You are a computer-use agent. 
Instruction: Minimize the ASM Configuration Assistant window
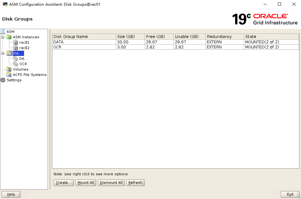(265, 4)
